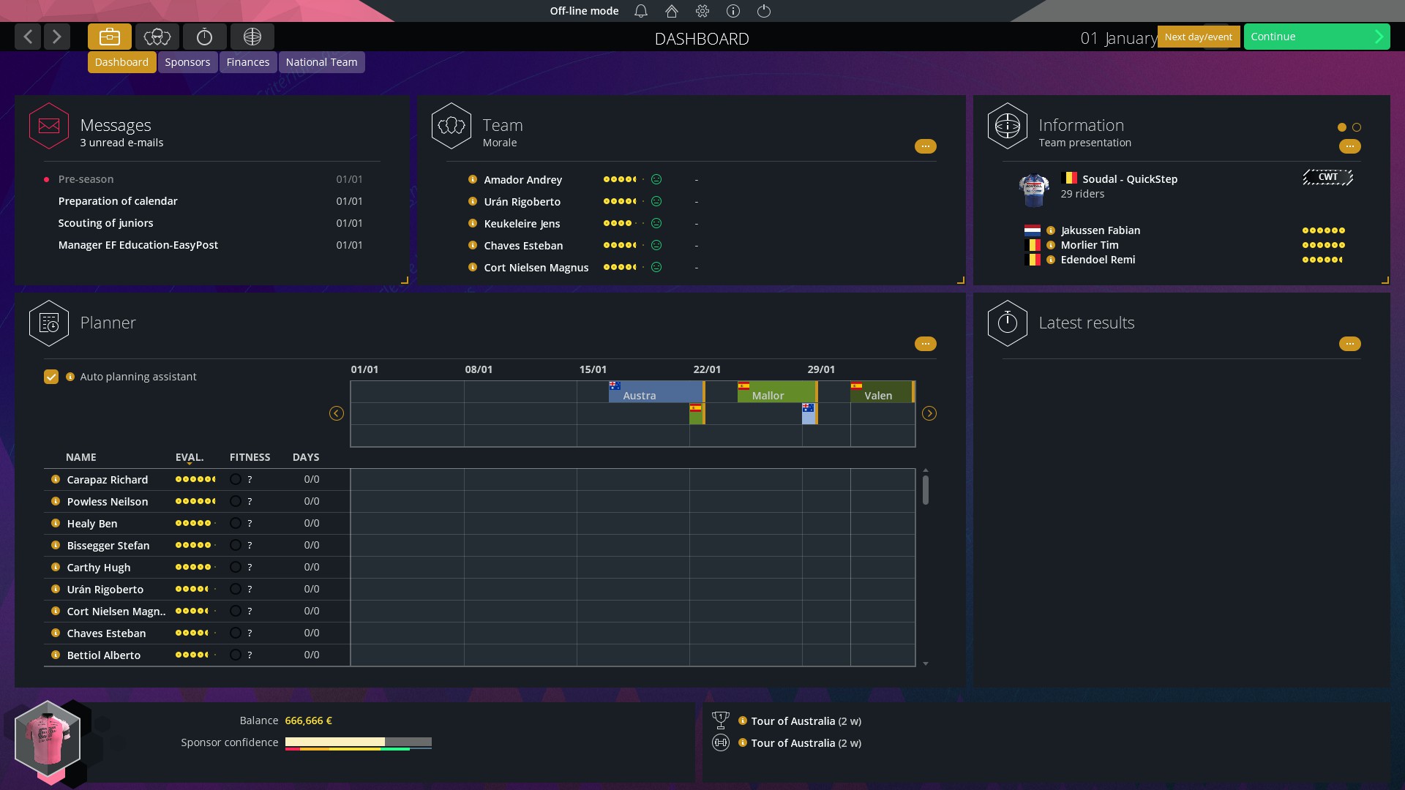Move planner calendar to next period
1405x790 pixels.
click(x=929, y=413)
